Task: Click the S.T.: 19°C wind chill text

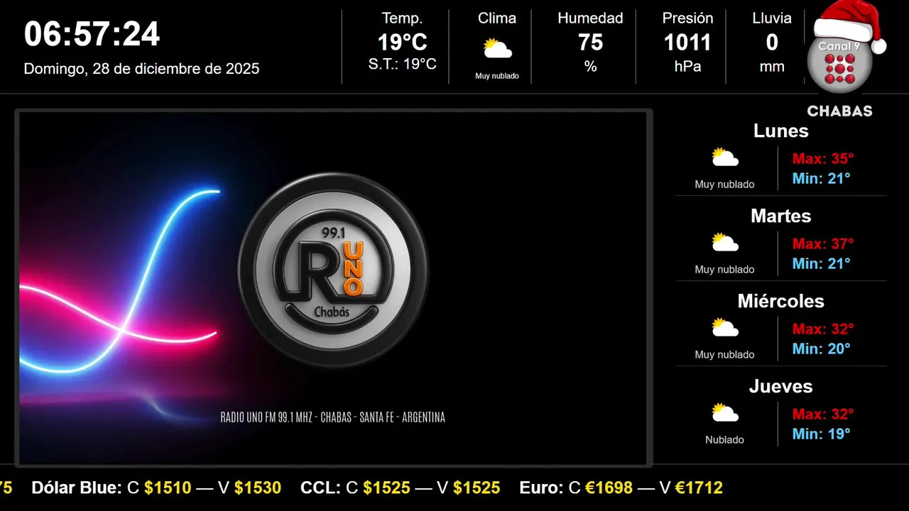Action: (402, 65)
